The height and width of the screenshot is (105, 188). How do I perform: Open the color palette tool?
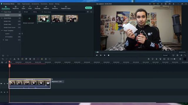click(x=26, y=59)
